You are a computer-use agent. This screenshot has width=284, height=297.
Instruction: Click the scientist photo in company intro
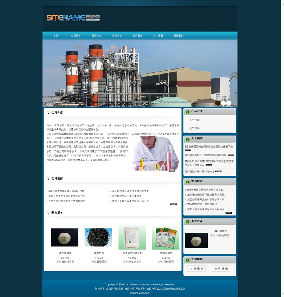[x=155, y=153]
